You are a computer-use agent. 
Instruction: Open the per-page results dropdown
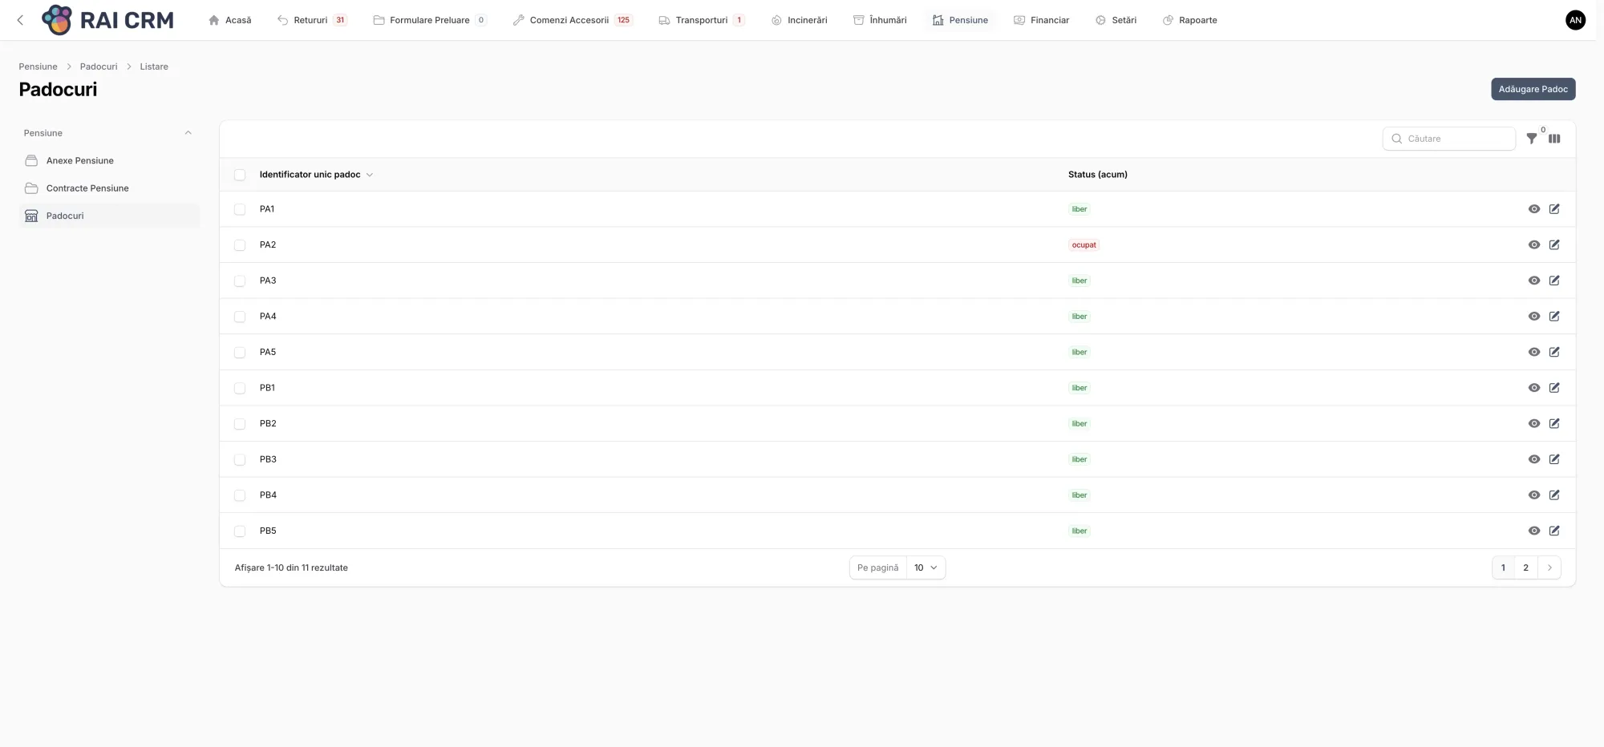(926, 567)
